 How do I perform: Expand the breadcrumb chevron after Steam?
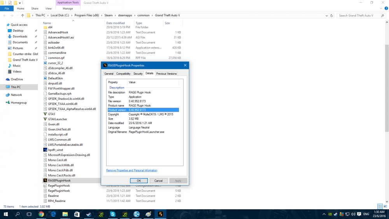click(115, 16)
